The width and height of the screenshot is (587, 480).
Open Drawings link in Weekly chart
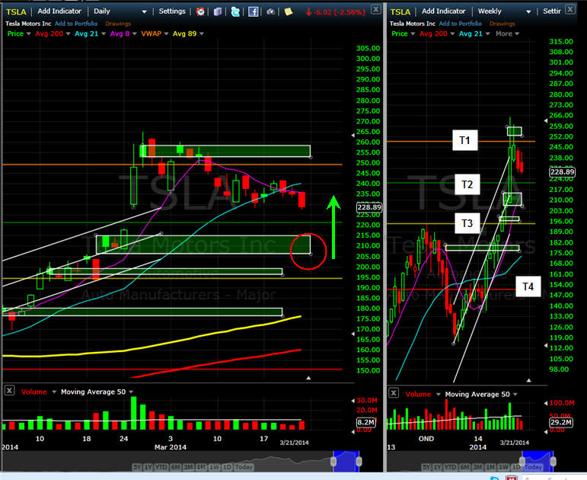coord(502,24)
